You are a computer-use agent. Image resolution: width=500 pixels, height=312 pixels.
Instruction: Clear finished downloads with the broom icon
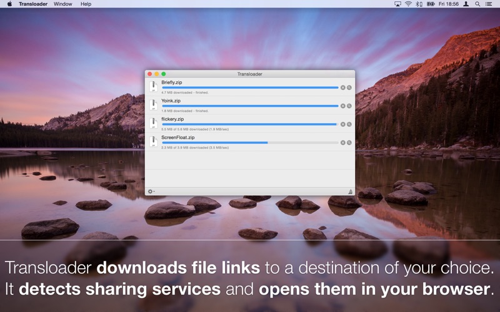(350, 192)
